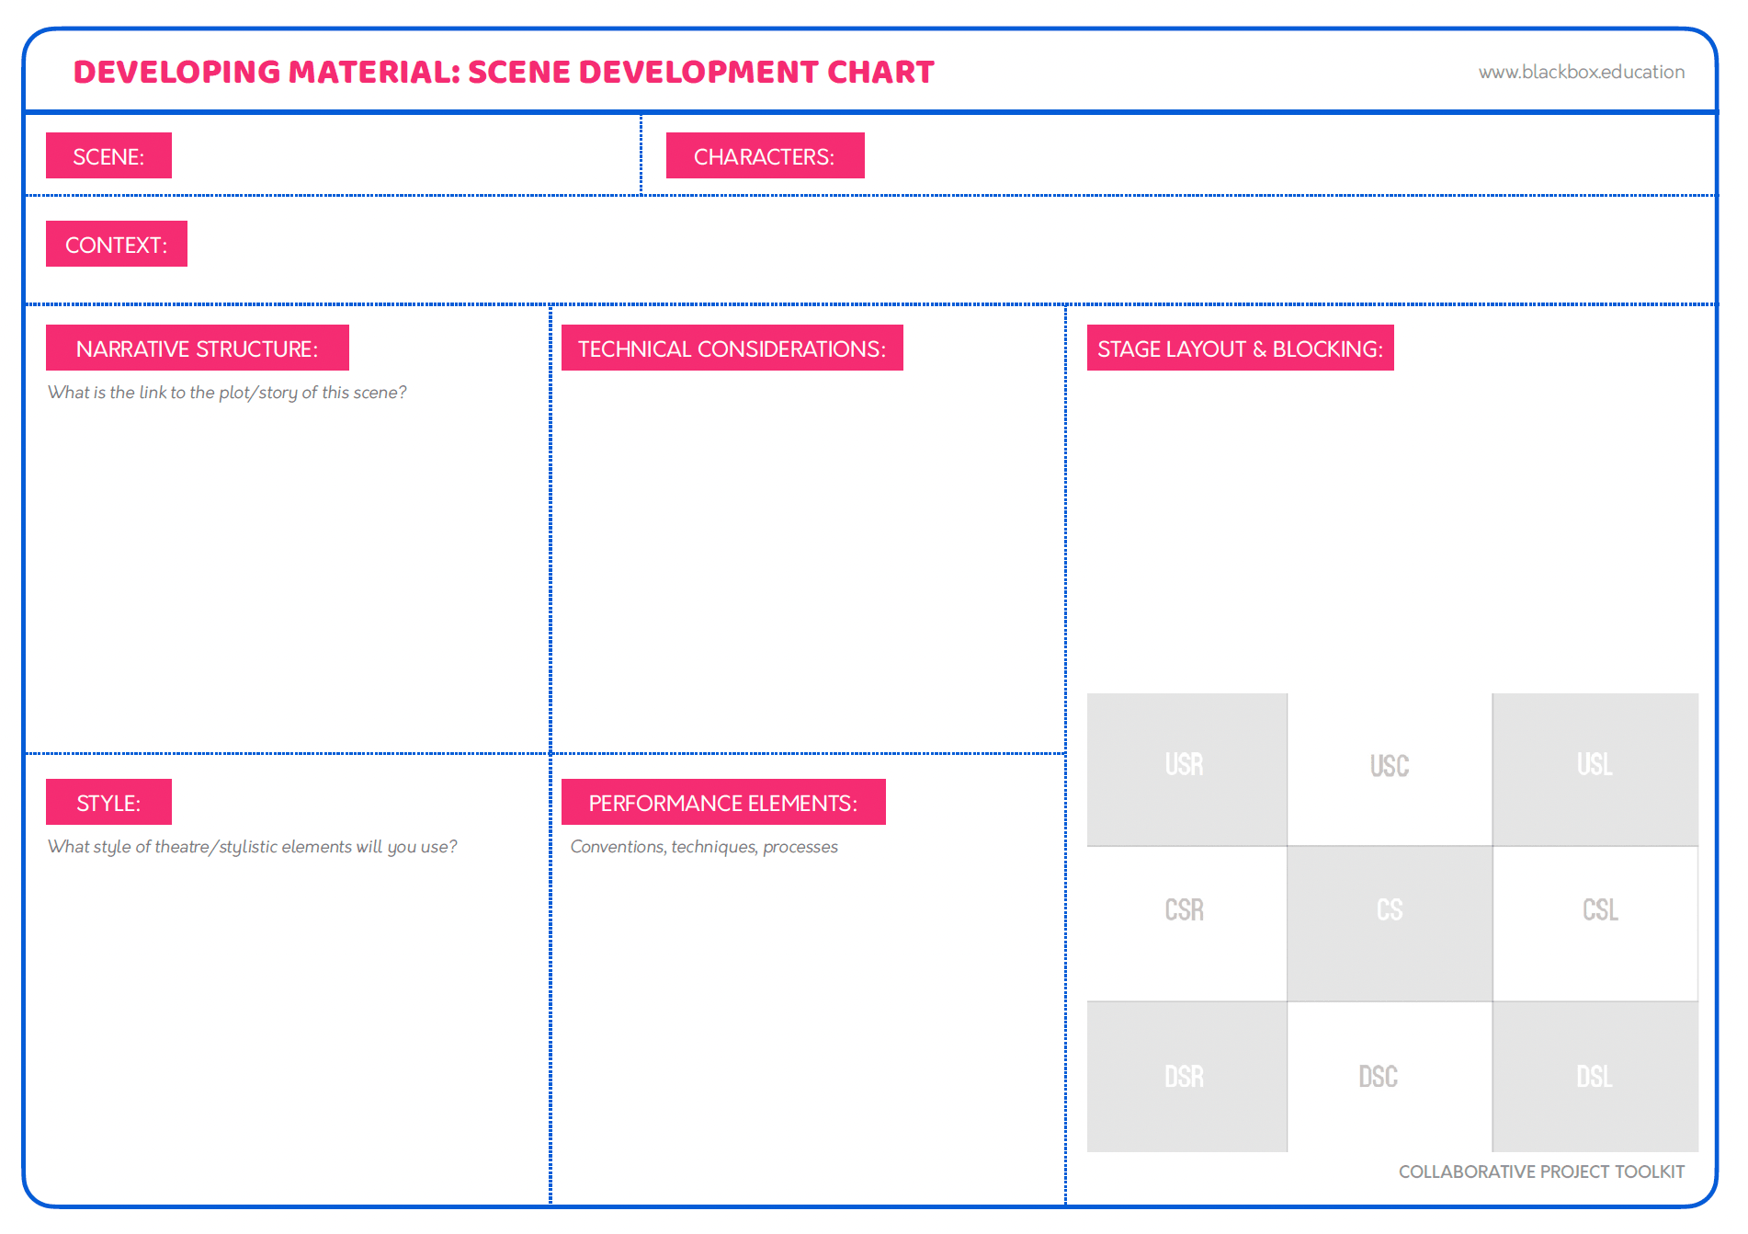Select the CS centre stage cell
The height and width of the screenshot is (1234, 1748).
tap(1390, 923)
